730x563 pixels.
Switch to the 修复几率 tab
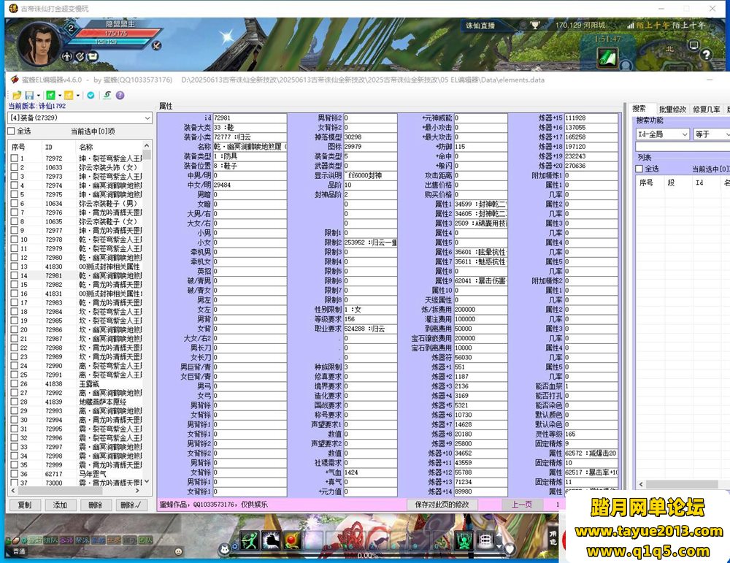click(x=706, y=109)
